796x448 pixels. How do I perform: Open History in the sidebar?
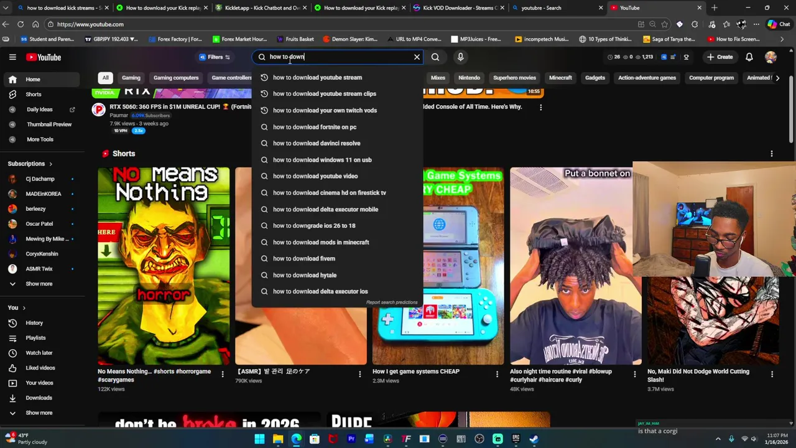pos(42,323)
